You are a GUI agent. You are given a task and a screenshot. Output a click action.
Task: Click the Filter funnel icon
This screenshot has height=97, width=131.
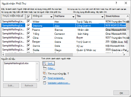click(x=45, y=68)
